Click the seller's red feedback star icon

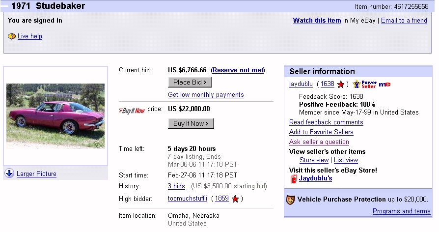click(341, 85)
